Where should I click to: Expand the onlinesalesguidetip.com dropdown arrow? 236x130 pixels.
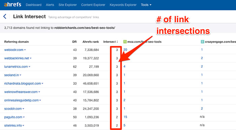pyautogui.click(x=40, y=100)
